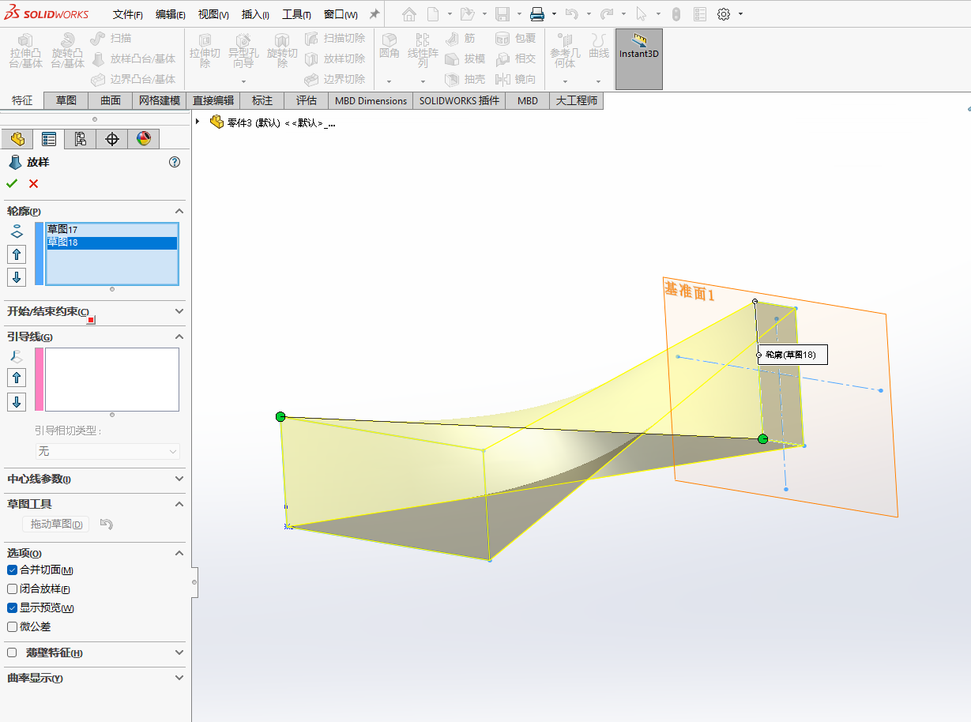Open the ConfigurationManager tab icon
Viewport: 971px width, 722px height.
[x=80, y=139]
